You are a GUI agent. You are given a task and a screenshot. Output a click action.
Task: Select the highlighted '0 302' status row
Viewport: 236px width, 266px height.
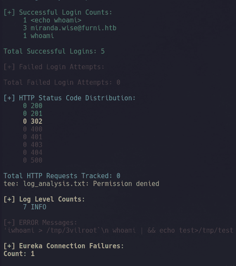point(32,122)
